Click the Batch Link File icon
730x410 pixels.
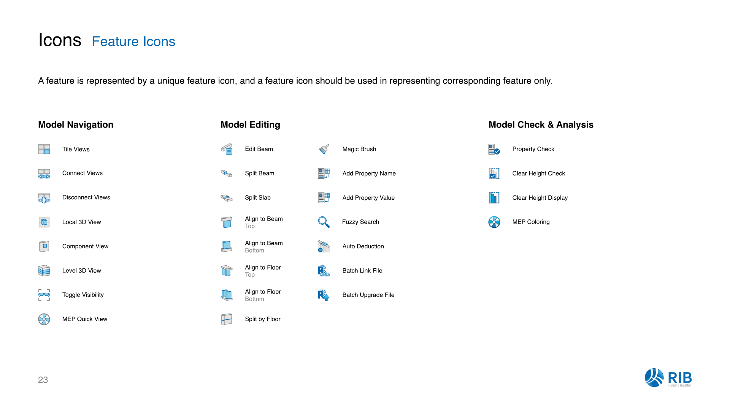(x=324, y=271)
